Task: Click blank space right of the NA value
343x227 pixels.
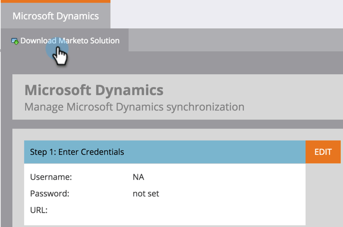Action: [224, 177]
